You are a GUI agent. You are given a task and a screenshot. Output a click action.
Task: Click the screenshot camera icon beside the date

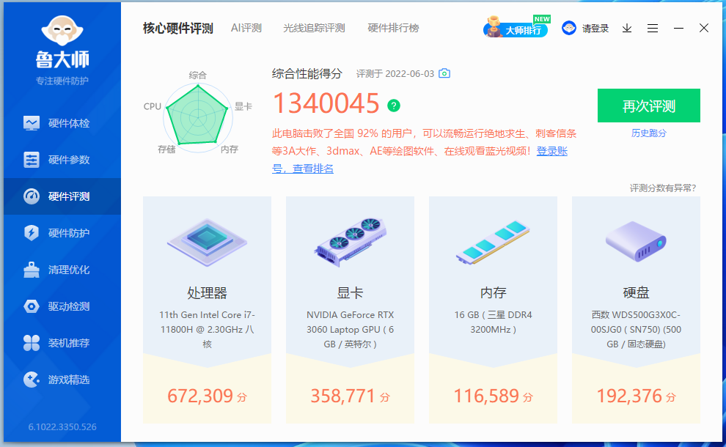pos(443,73)
